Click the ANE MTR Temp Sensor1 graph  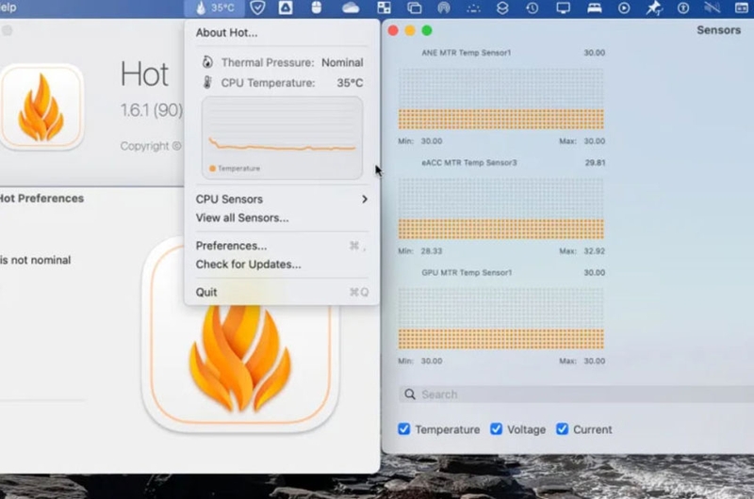coord(501,99)
